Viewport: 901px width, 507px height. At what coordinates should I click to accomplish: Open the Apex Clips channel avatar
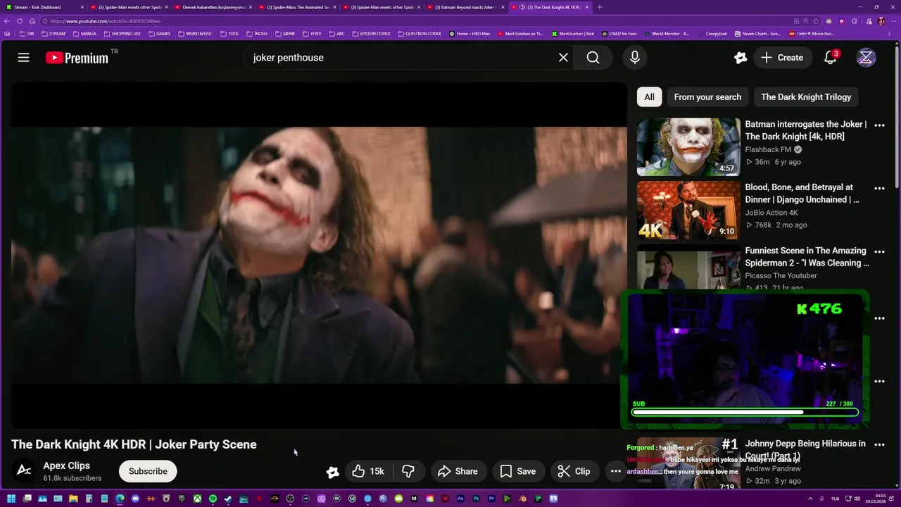(24, 471)
